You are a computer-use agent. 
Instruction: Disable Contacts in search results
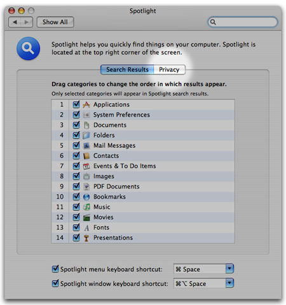click(76, 155)
